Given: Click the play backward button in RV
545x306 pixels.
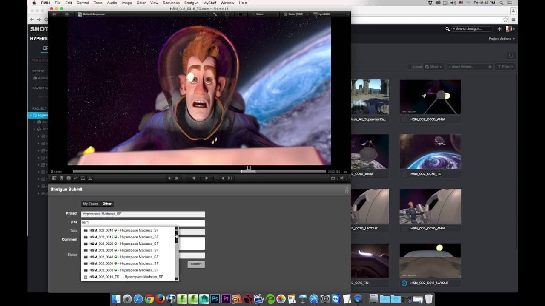Looking at the screenshot, I should coord(193,178).
